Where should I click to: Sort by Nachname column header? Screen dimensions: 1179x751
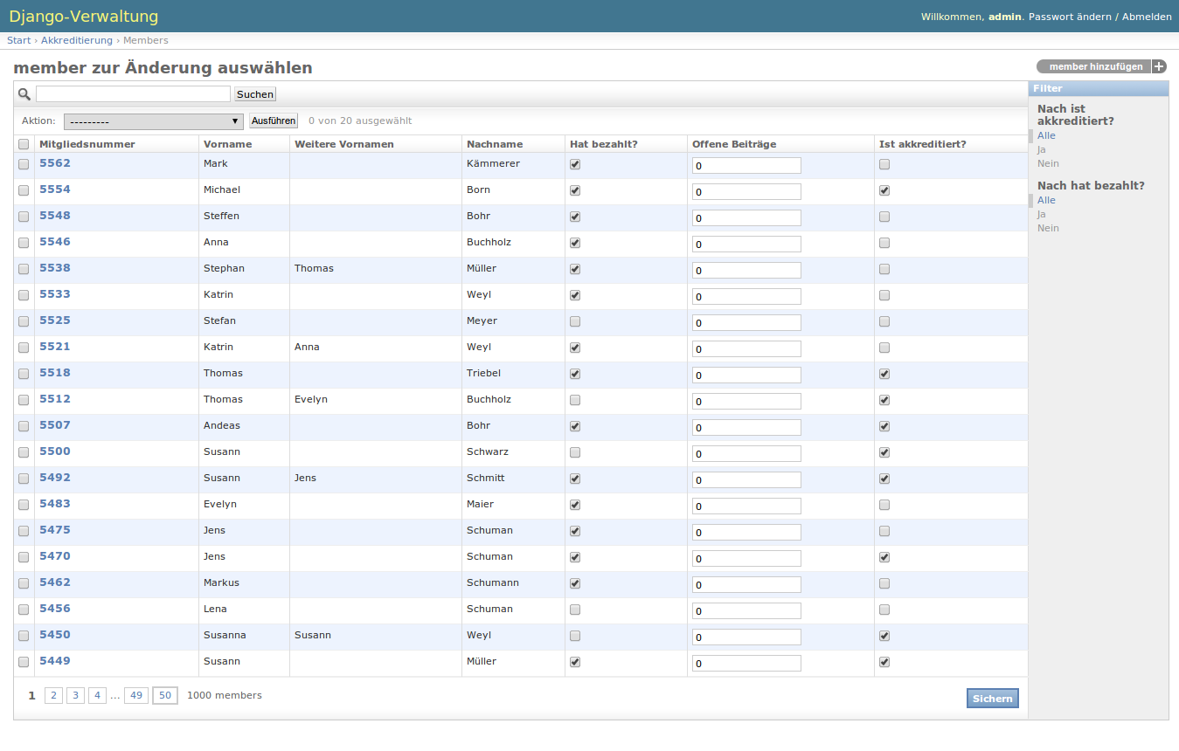pyautogui.click(x=495, y=144)
